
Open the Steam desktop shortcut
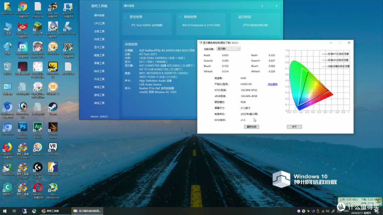(x=53, y=109)
